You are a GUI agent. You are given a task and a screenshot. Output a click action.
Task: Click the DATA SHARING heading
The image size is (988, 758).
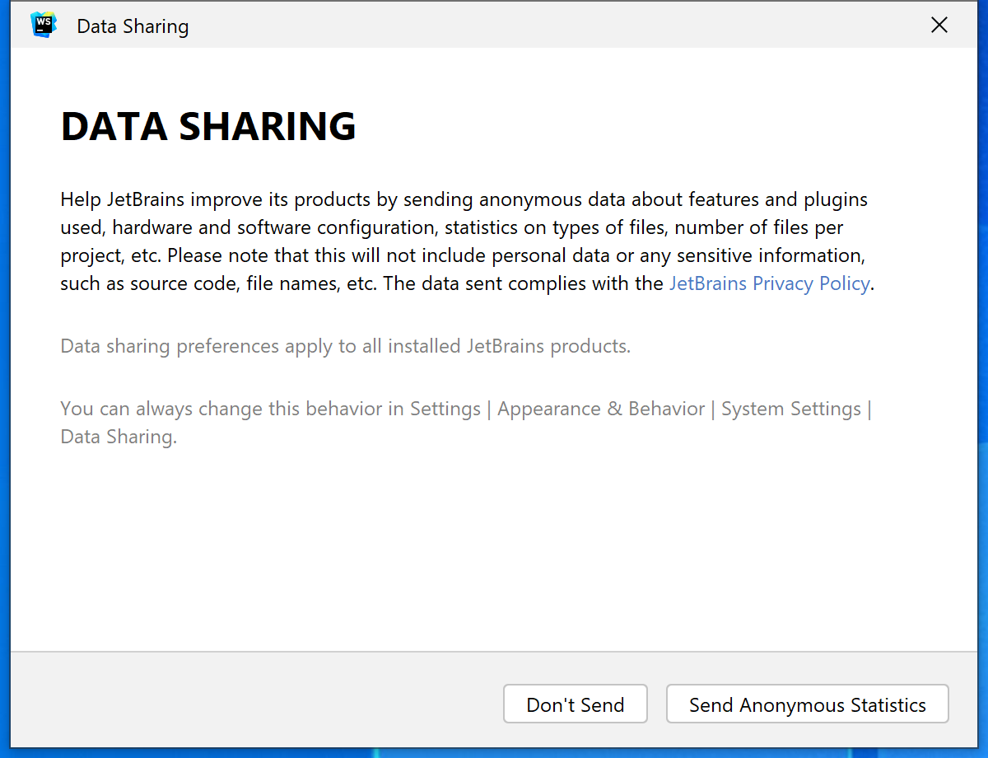[x=207, y=126]
